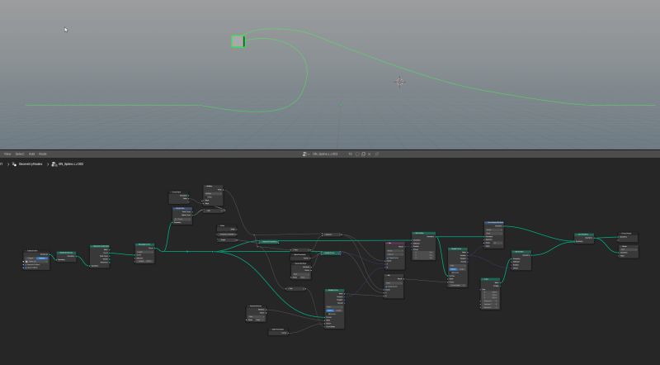
Task: Collapse the top rightmost output node
Action: [620, 233]
